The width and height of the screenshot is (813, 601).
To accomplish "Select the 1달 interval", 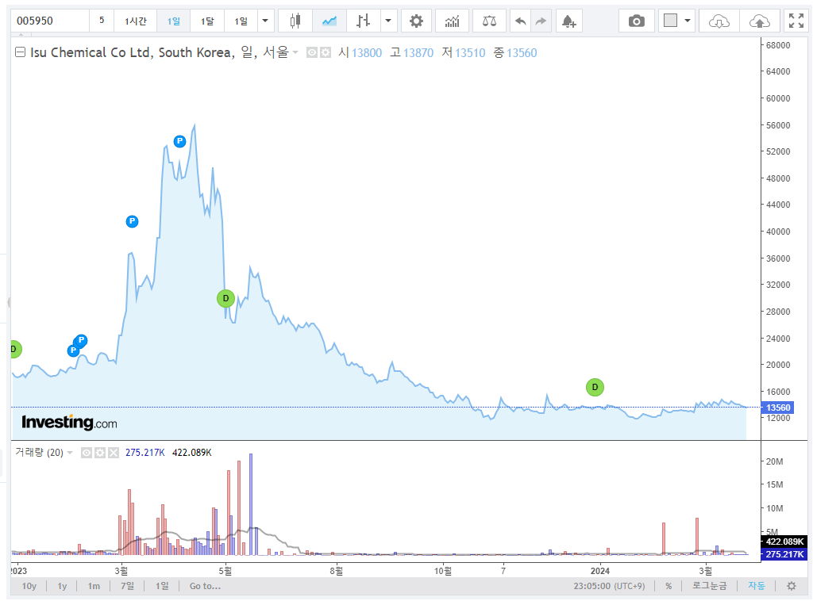I will tap(207, 21).
